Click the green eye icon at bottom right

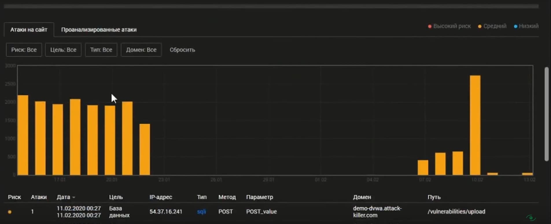click(531, 218)
